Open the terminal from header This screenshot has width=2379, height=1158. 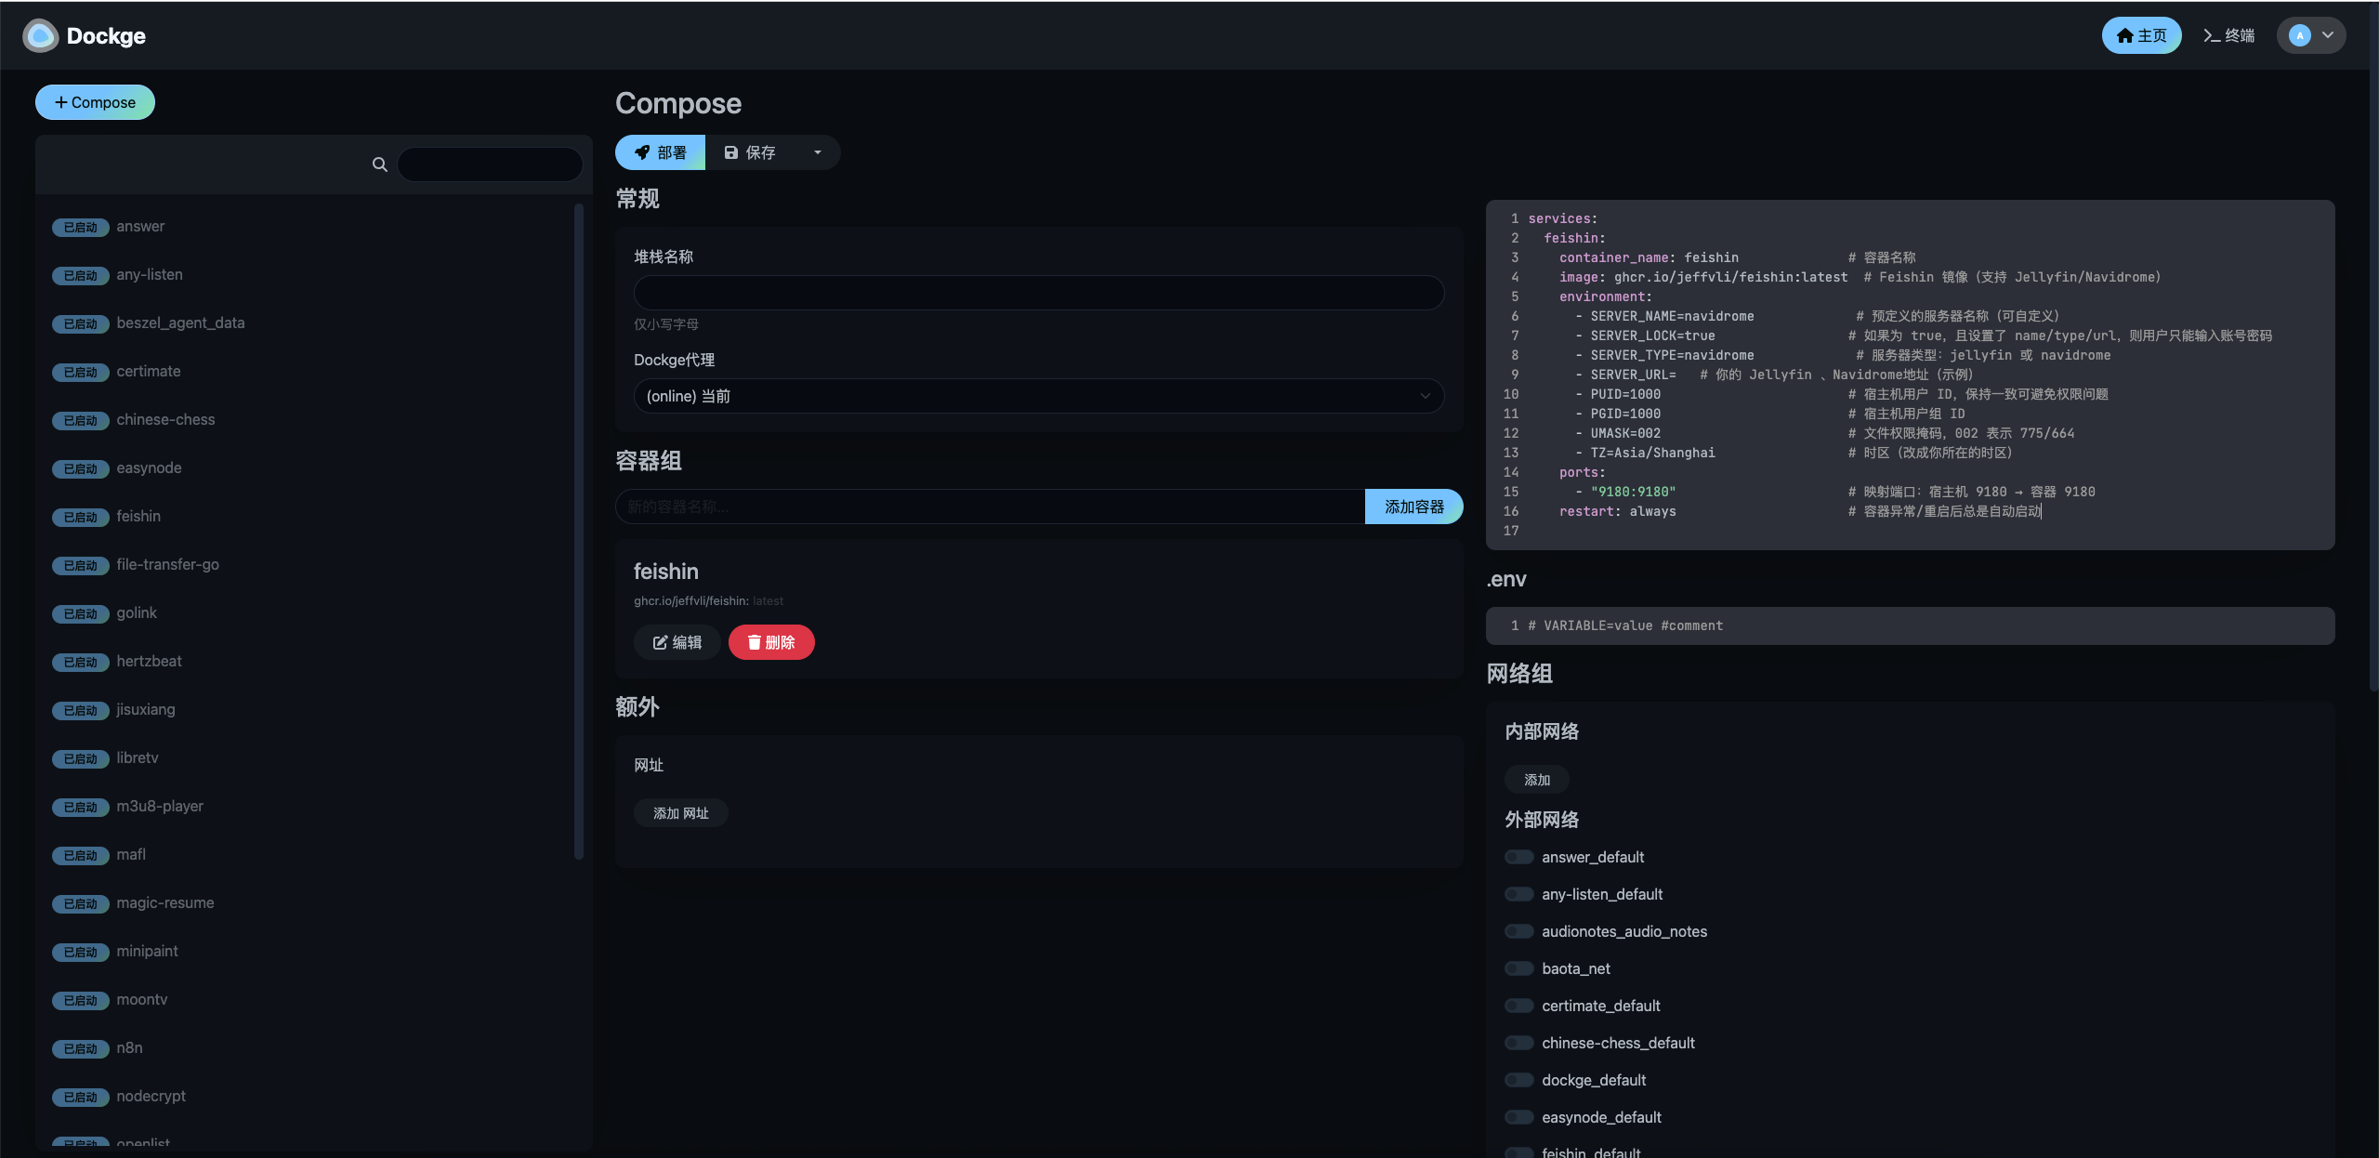point(2228,35)
